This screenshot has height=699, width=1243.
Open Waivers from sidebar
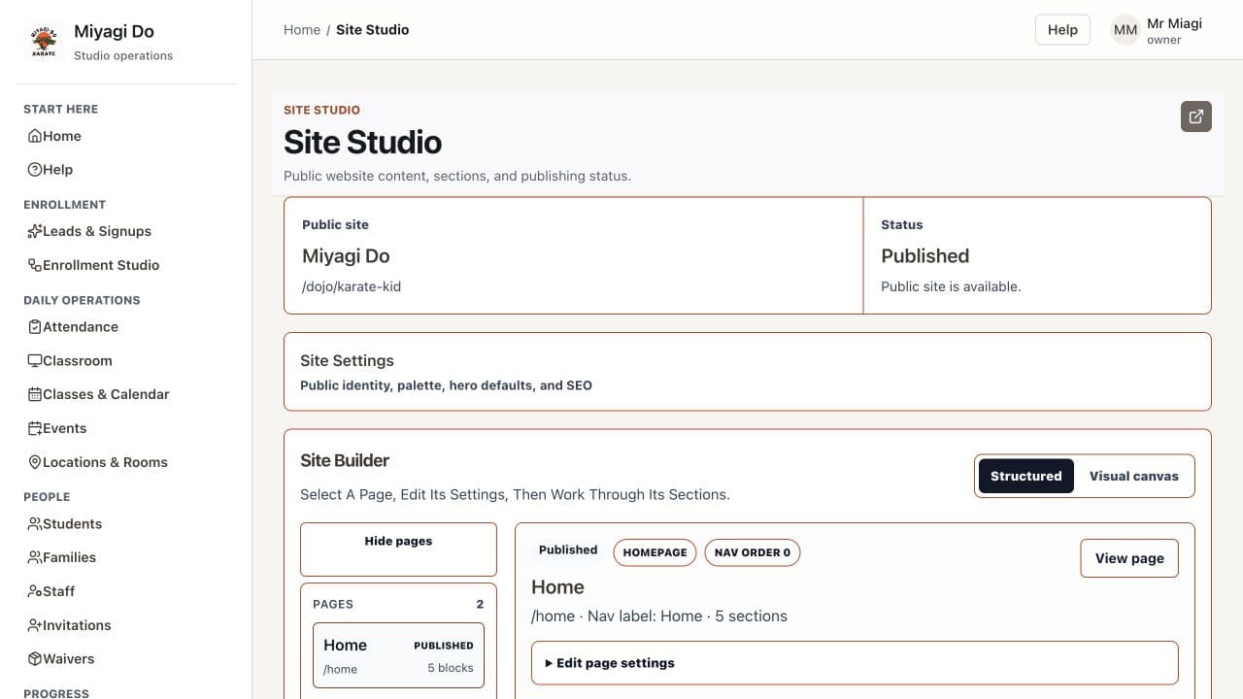point(126,658)
